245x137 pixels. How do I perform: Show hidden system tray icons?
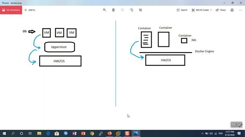203,134
